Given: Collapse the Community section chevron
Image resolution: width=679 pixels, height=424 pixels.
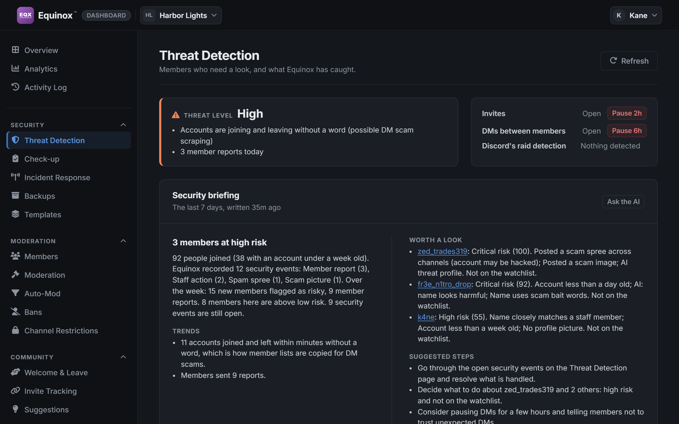Looking at the screenshot, I should [123, 357].
